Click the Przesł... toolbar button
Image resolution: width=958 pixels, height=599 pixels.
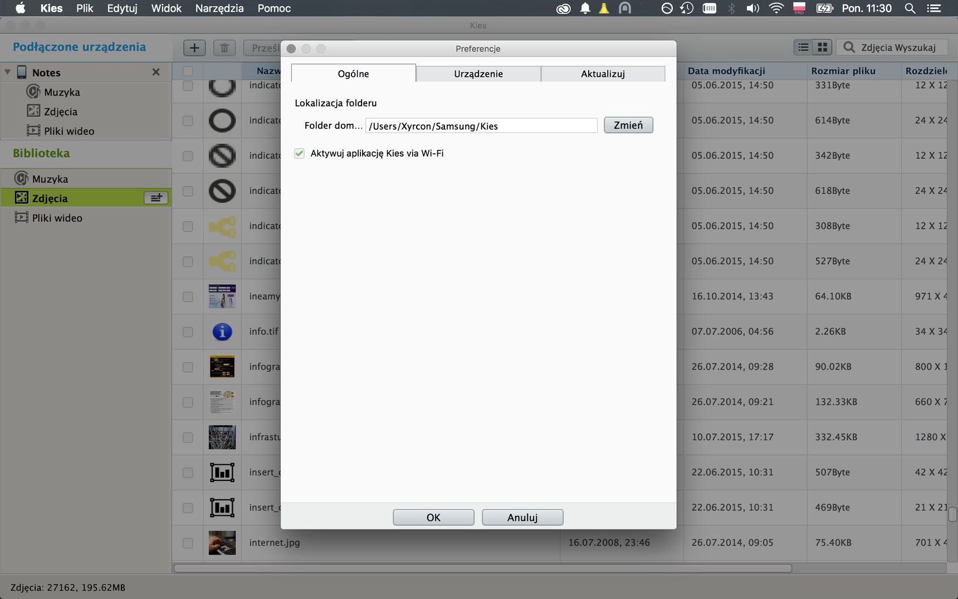click(262, 48)
